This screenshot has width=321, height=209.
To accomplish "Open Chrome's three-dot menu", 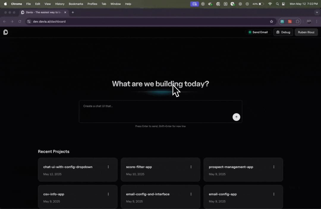I will coord(317,21).
